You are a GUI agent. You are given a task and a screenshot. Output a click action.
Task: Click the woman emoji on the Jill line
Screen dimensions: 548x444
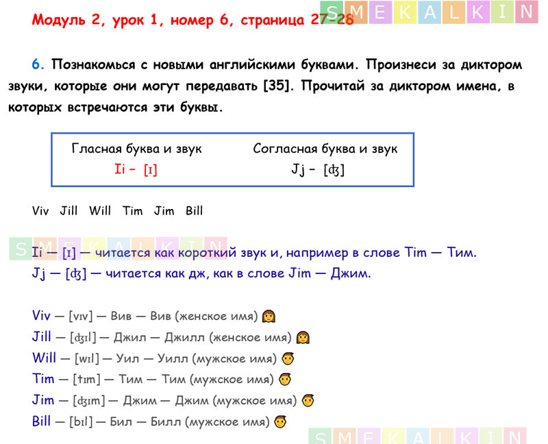tap(303, 337)
